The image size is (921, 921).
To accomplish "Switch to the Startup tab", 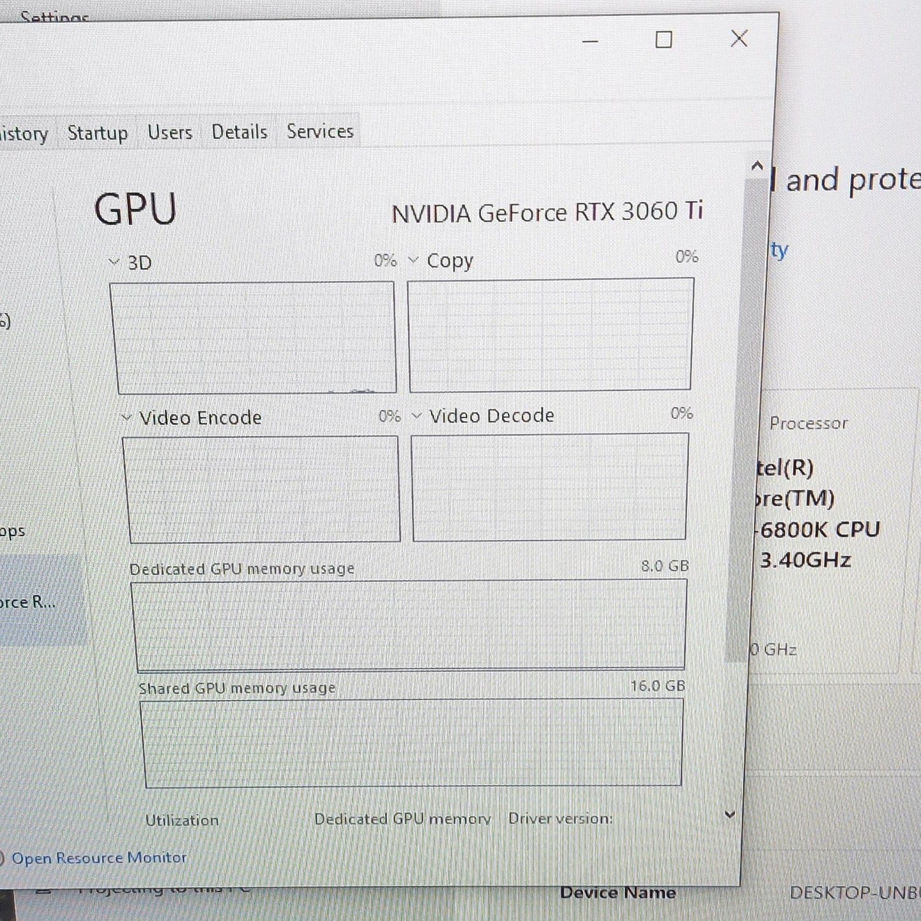I will tap(98, 133).
